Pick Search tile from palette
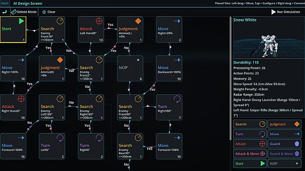 point(250,124)
